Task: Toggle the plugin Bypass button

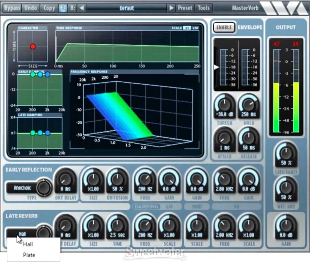Action: click(x=12, y=8)
